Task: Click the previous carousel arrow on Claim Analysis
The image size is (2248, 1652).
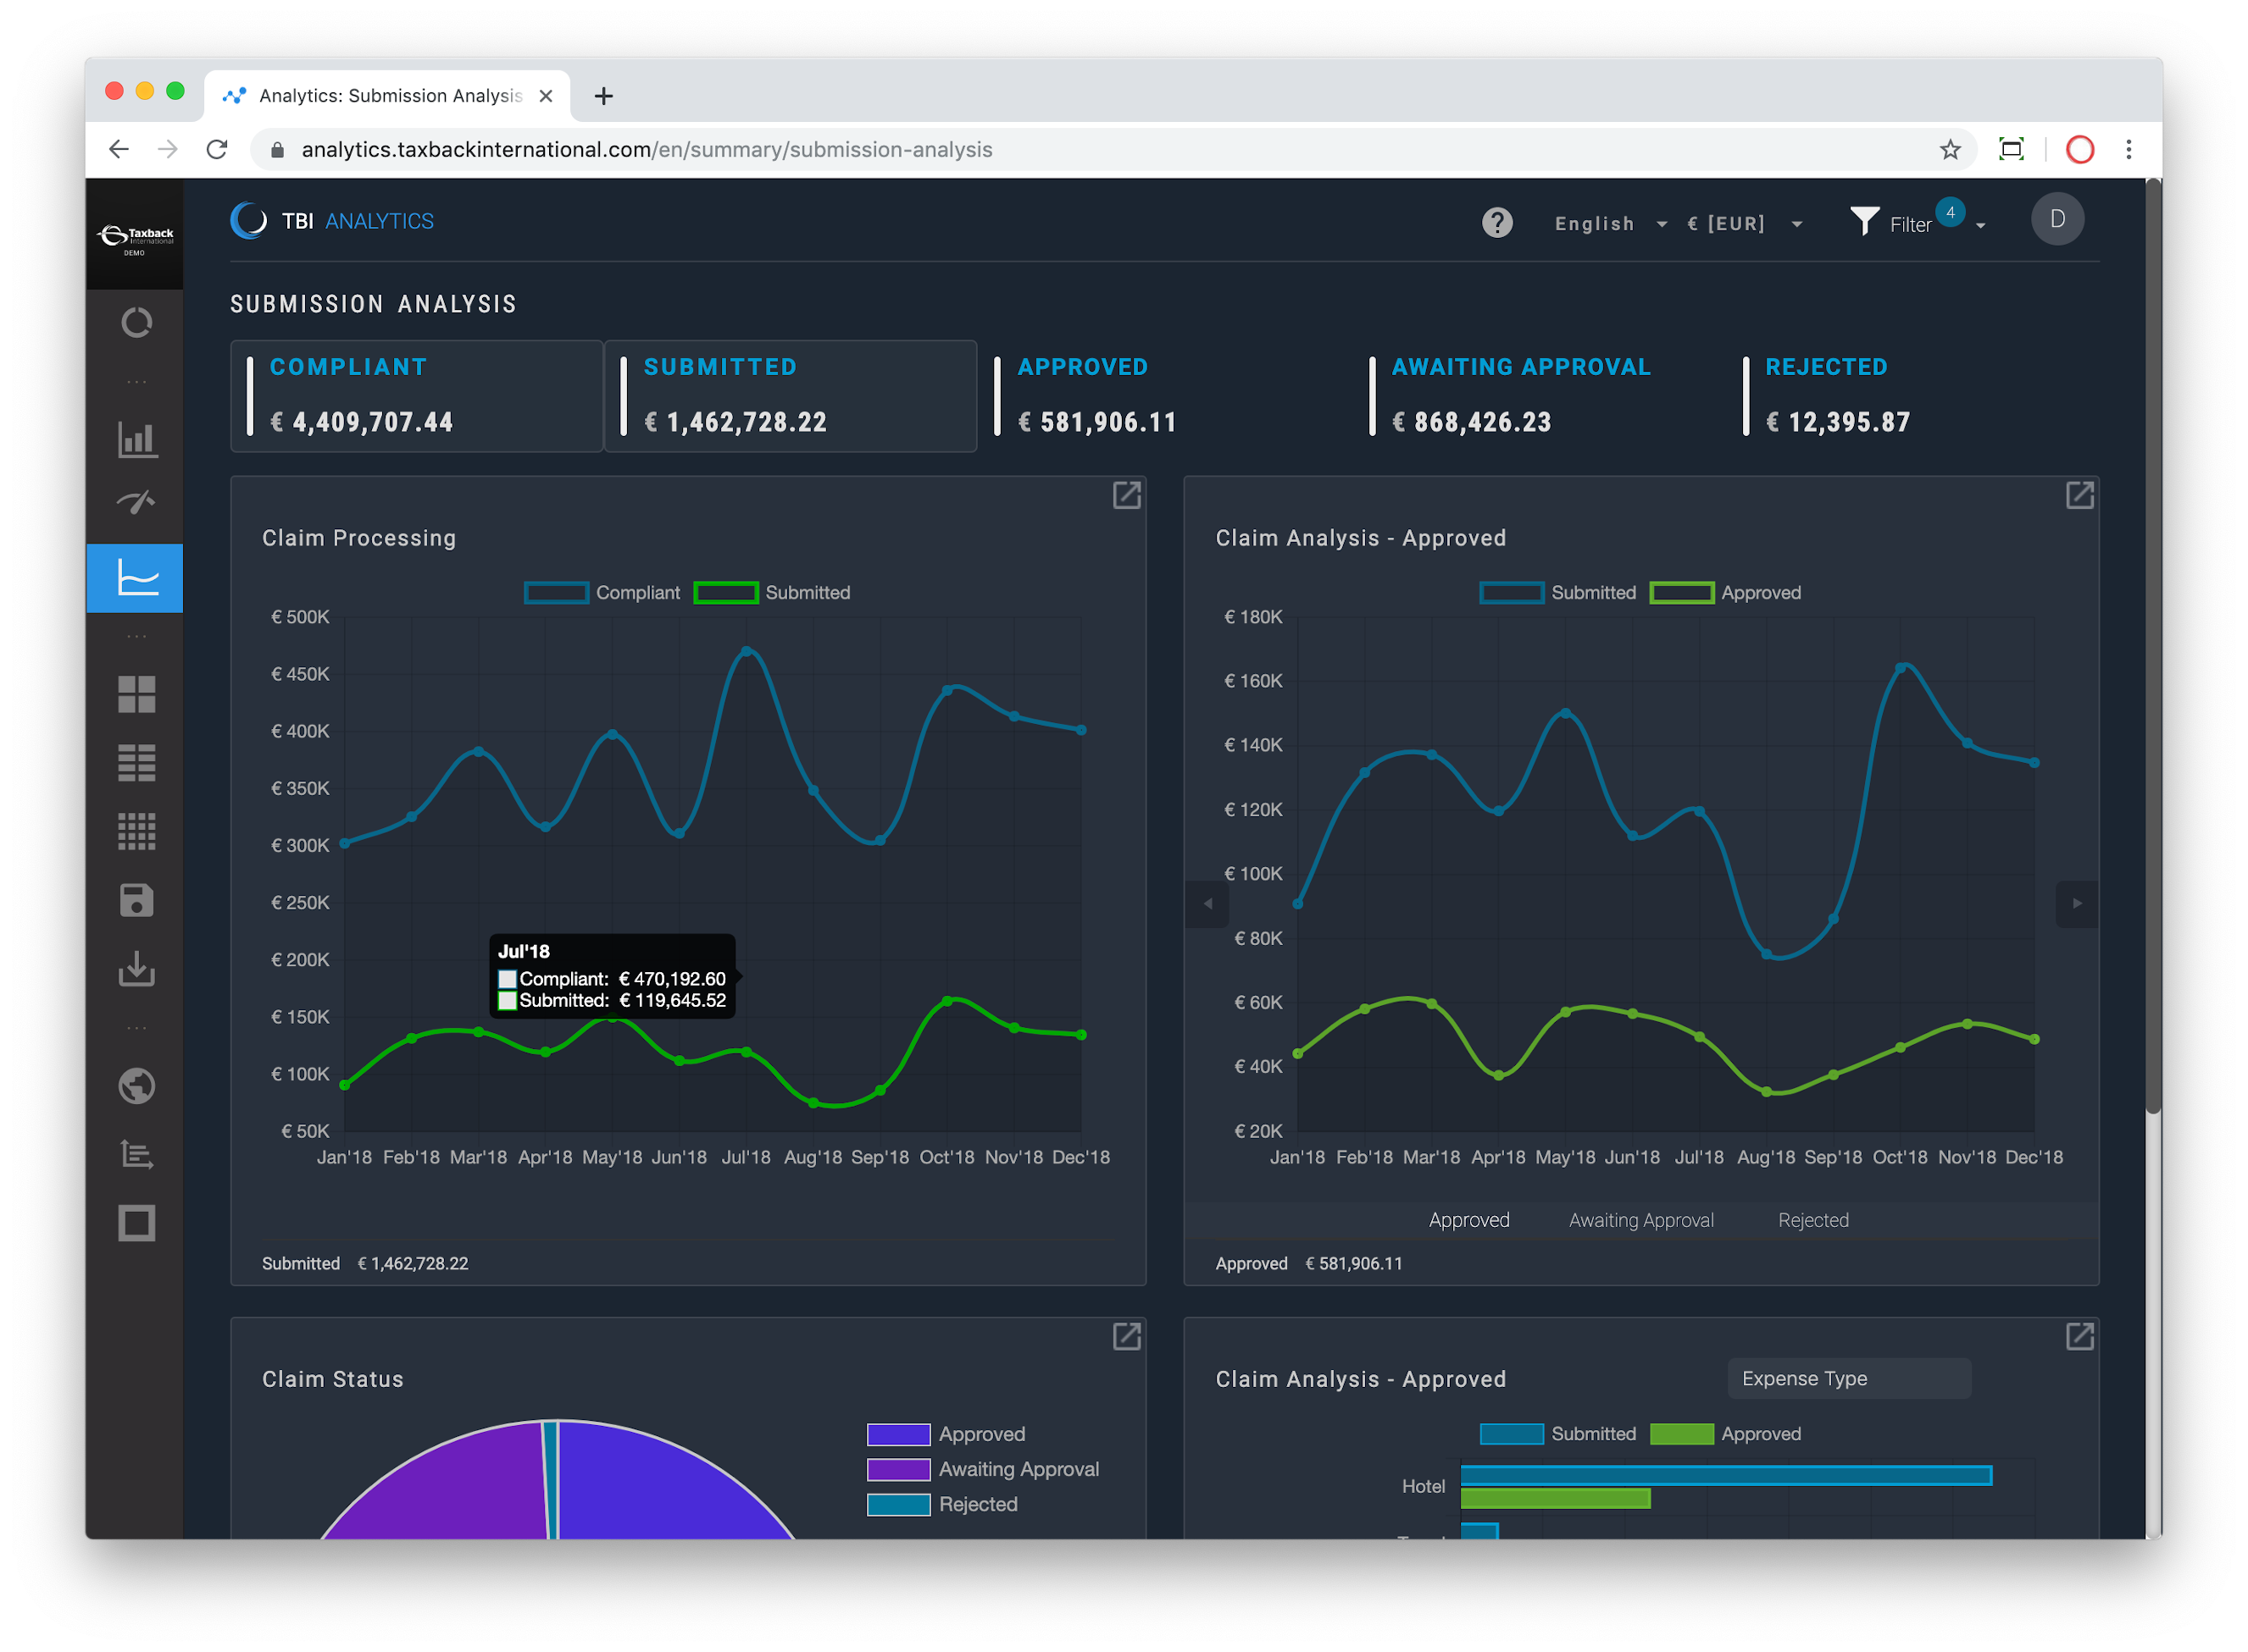Action: [x=1207, y=904]
